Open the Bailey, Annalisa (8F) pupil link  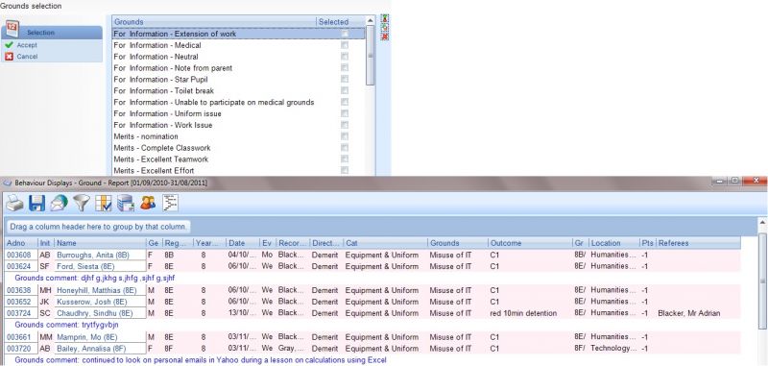[91, 349]
